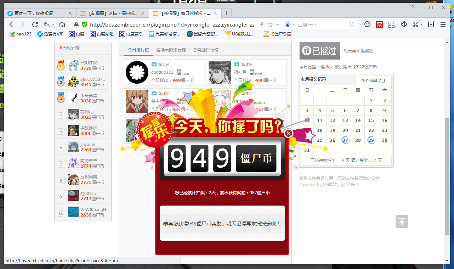The height and width of the screenshot is (269, 454).
Task: Click the search magnifier icon
Action: [352, 24]
